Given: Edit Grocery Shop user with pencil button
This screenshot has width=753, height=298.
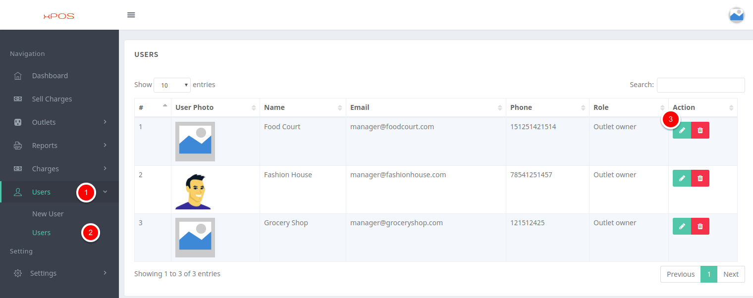Looking at the screenshot, I should click(x=682, y=226).
